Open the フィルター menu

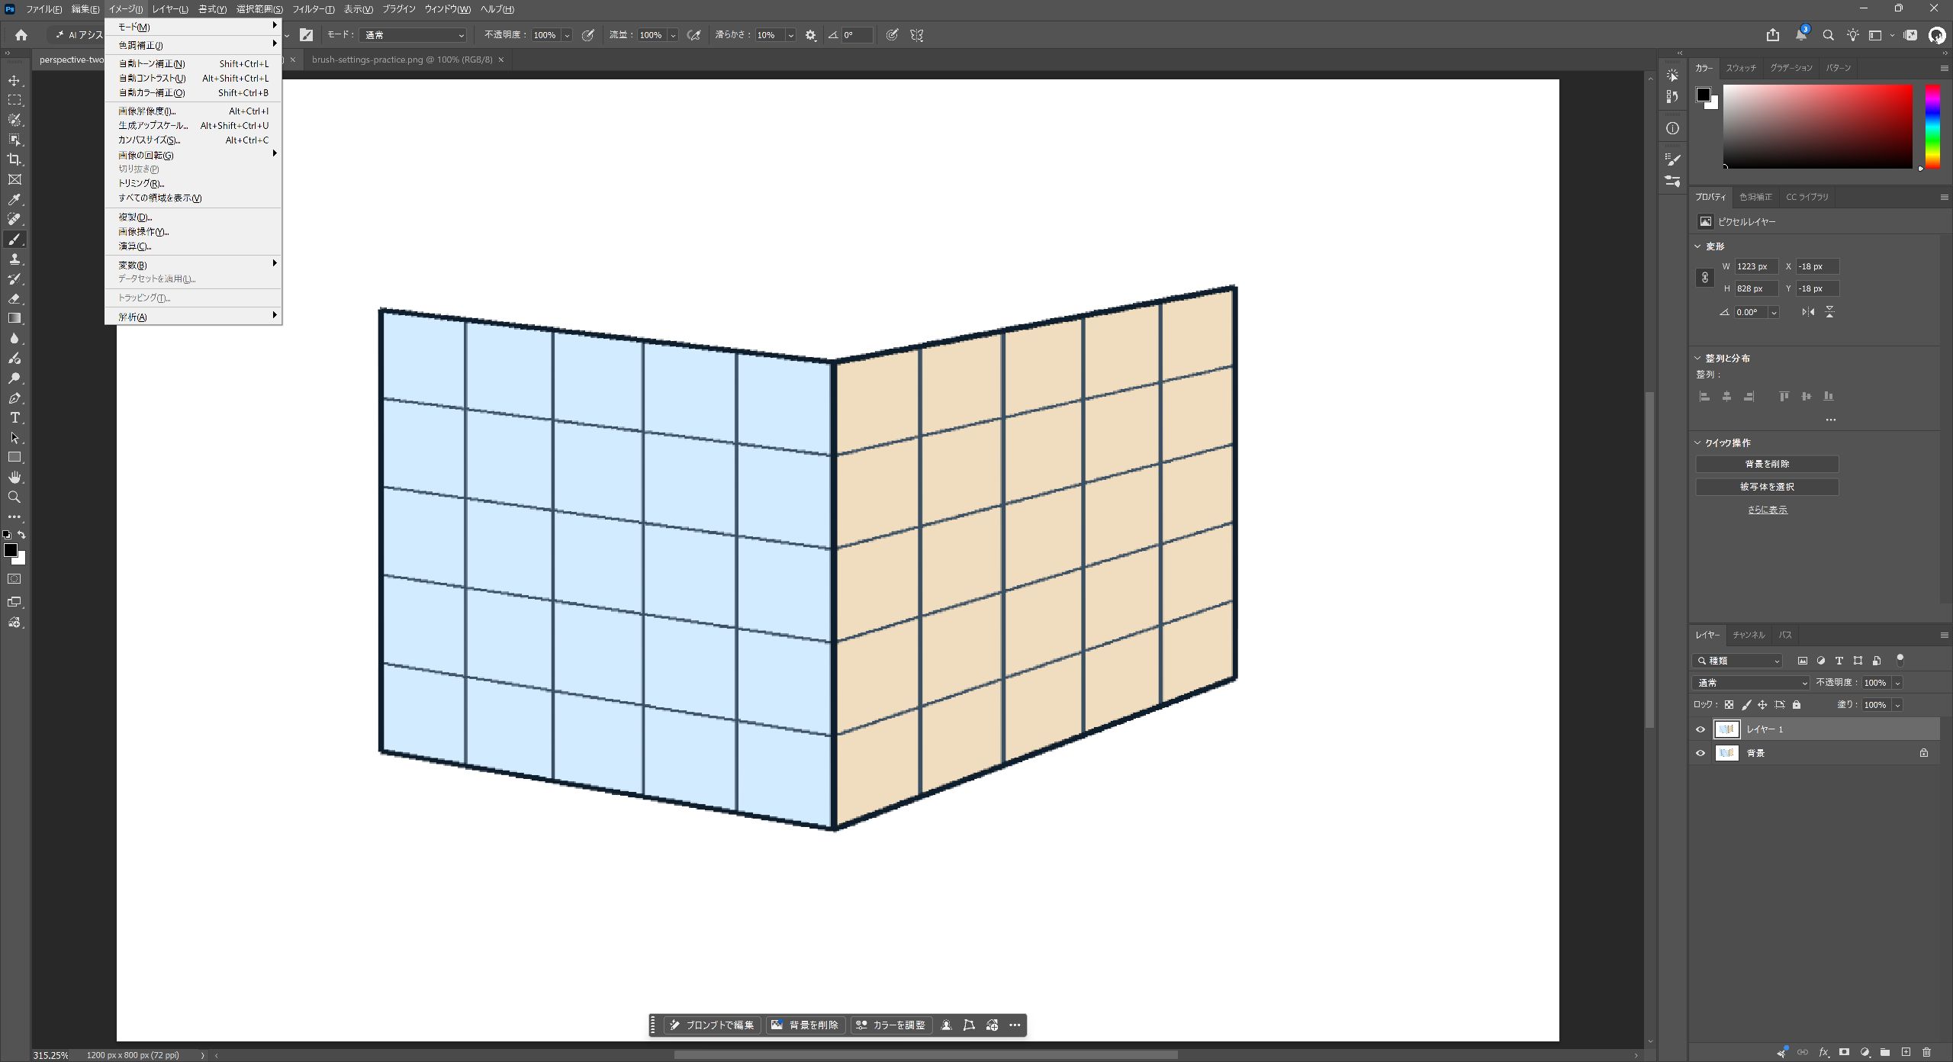tap(313, 9)
